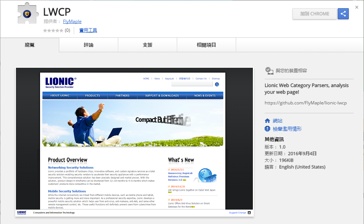Switch to the 支援 tab

click(x=148, y=45)
